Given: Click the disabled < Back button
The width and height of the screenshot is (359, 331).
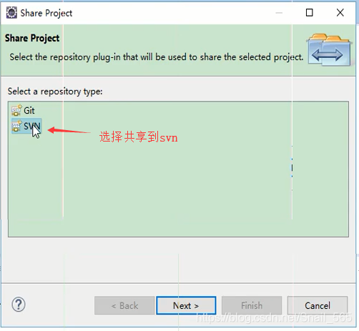Looking at the screenshot, I should (x=124, y=305).
